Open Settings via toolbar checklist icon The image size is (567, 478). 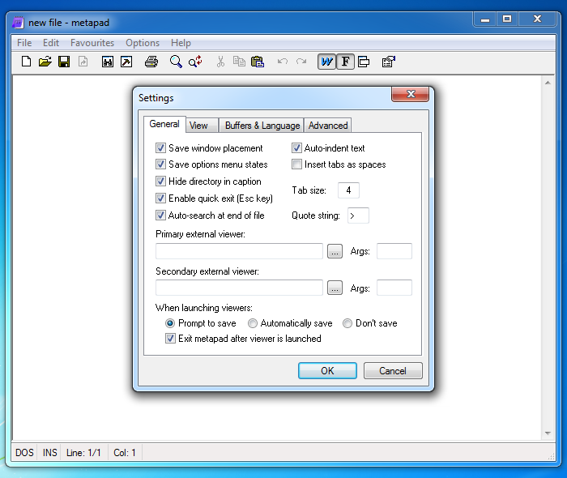[388, 62]
